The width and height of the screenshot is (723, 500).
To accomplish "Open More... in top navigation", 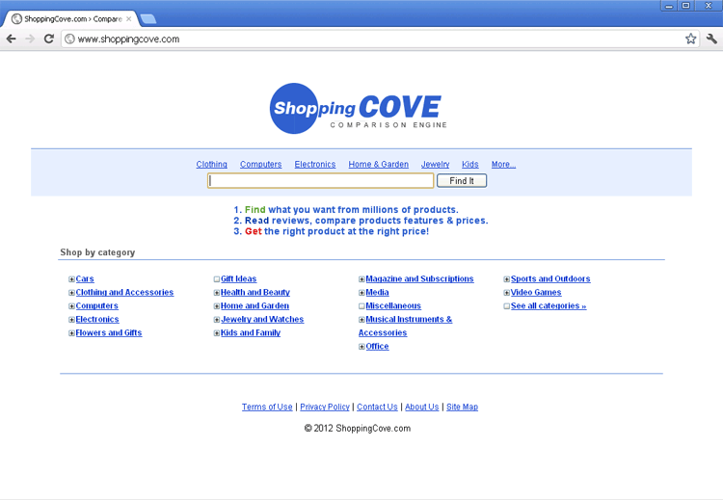I will click(x=503, y=165).
